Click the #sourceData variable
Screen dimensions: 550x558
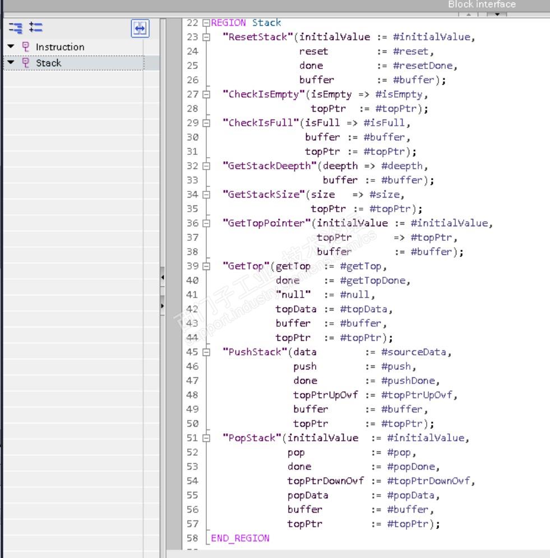coord(413,352)
